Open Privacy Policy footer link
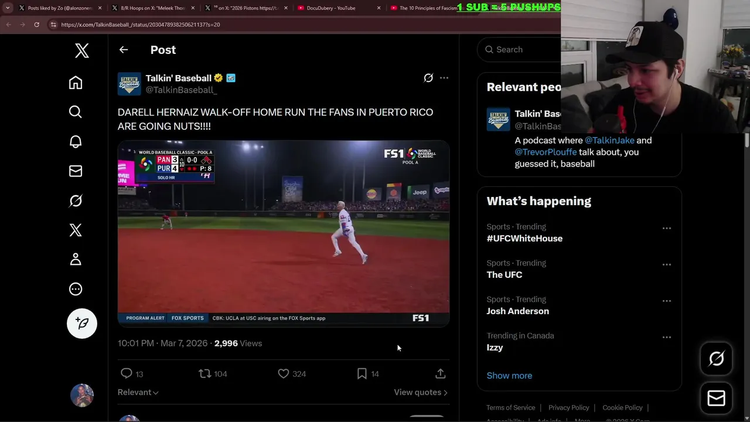750x422 pixels. pos(568,407)
